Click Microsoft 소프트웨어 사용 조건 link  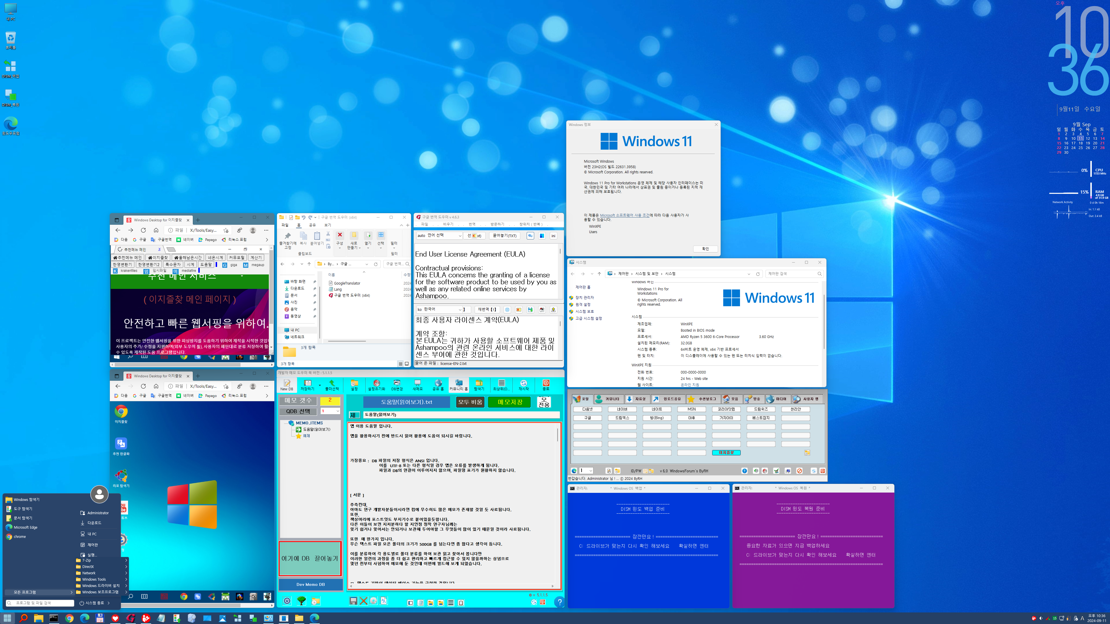[624, 215]
